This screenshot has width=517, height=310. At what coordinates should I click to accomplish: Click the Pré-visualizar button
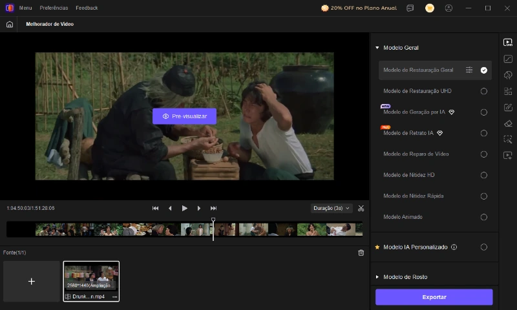(185, 116)
